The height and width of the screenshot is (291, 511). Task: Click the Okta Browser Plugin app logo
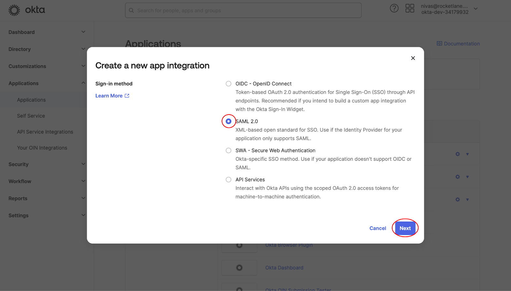pos(239,246)
